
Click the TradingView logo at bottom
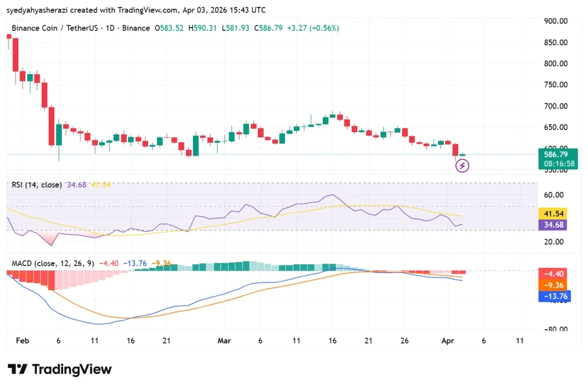(60, 369)
